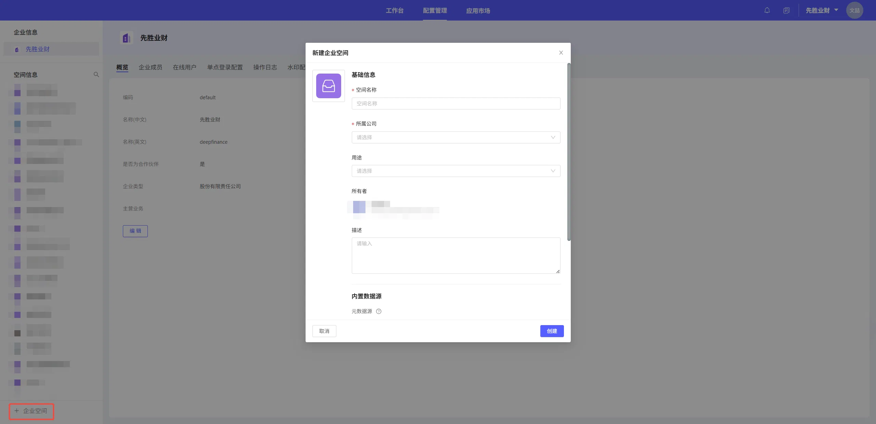
Task: Switch to the 企业成员 tab
Action: (x=151, y=67)
